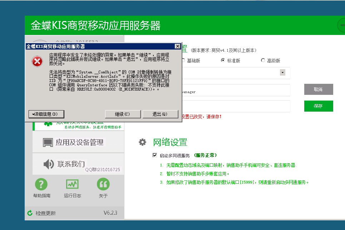Click the empty password field above the warning

pos(236,106)
